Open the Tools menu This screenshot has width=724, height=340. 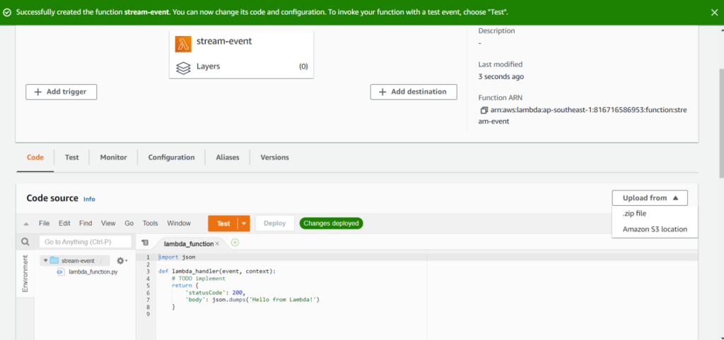click(x=150, y=224)
